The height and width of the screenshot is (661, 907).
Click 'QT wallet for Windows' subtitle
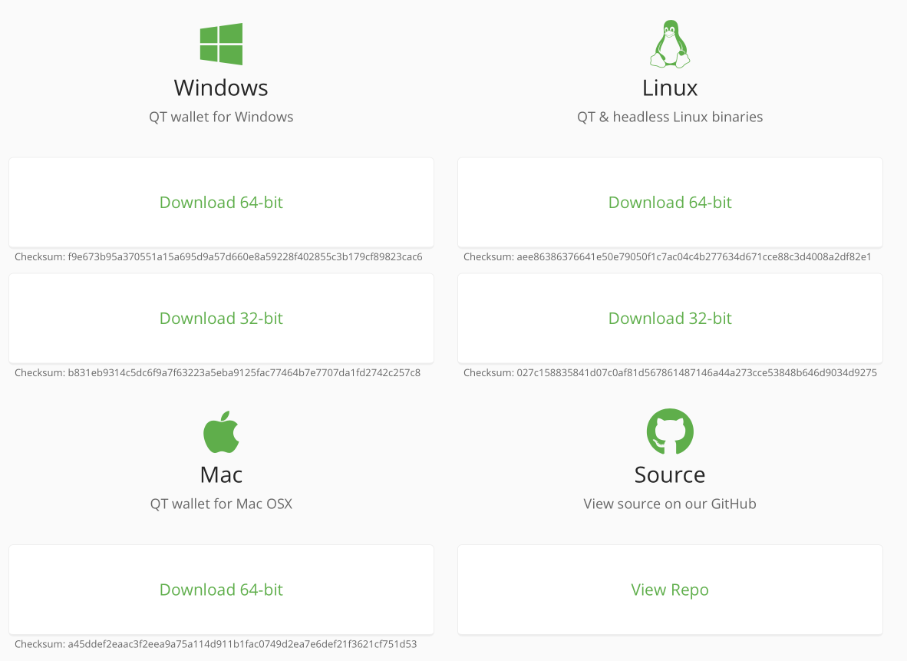point(221,117)
